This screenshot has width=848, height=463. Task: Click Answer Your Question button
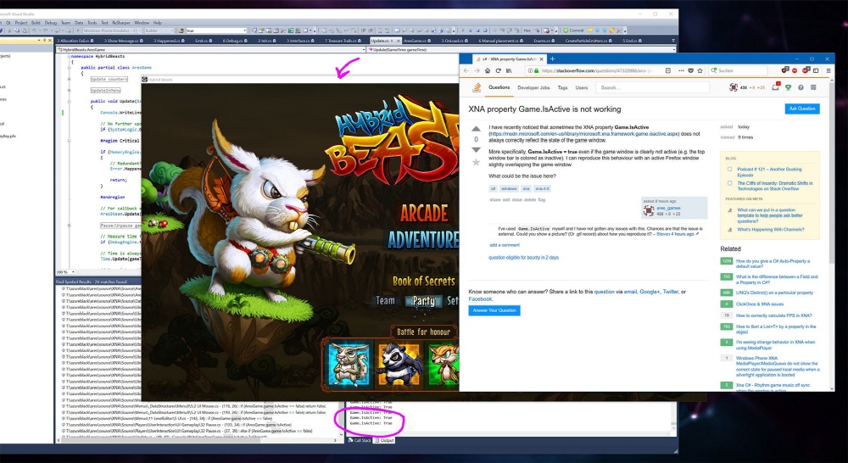point(494,310)
